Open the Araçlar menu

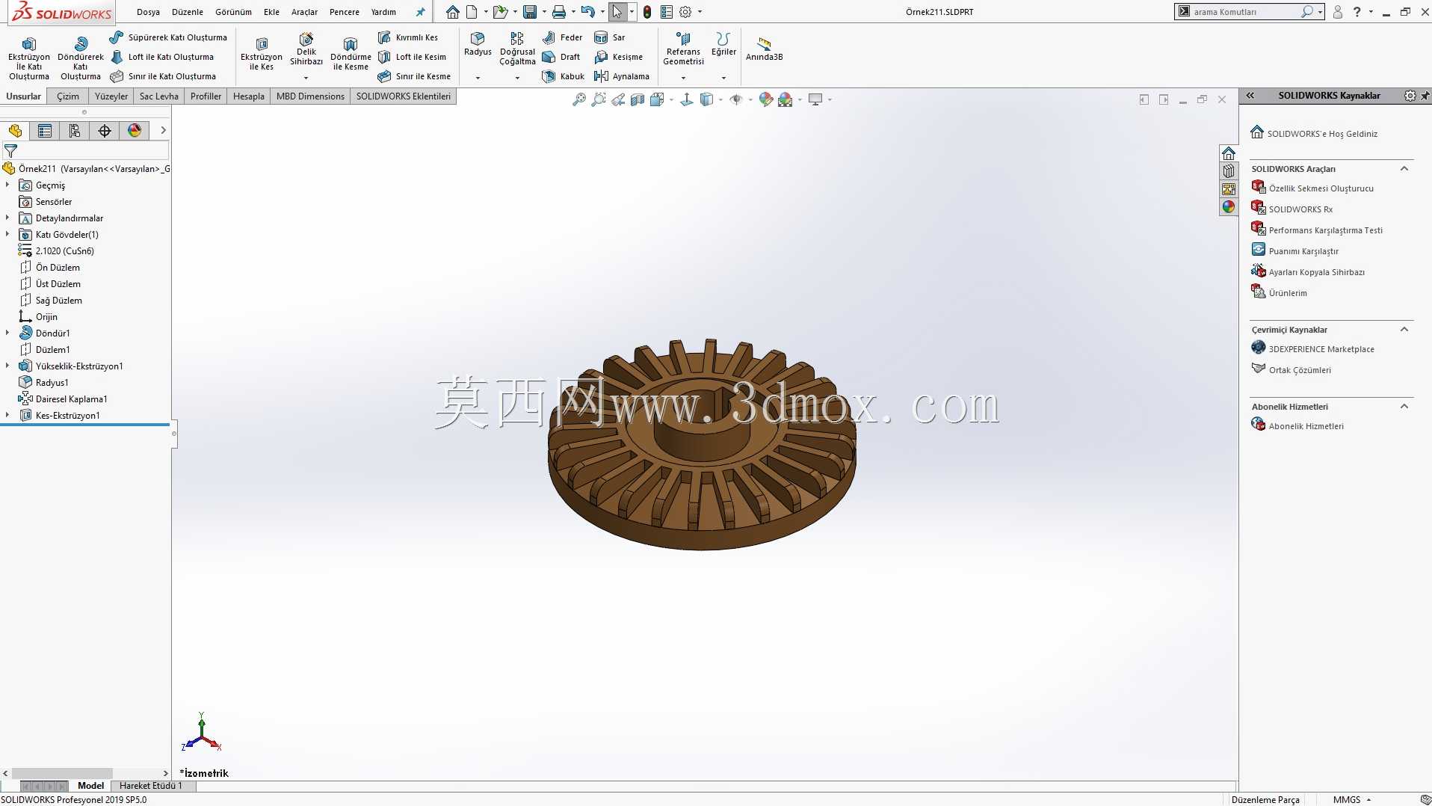pos(304,12)
